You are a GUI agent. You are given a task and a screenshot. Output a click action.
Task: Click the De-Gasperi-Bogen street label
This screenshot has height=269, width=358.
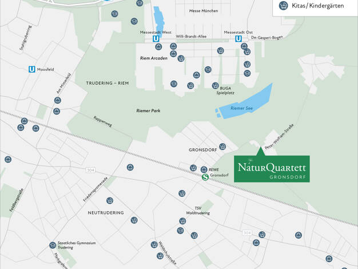(267, 37)
